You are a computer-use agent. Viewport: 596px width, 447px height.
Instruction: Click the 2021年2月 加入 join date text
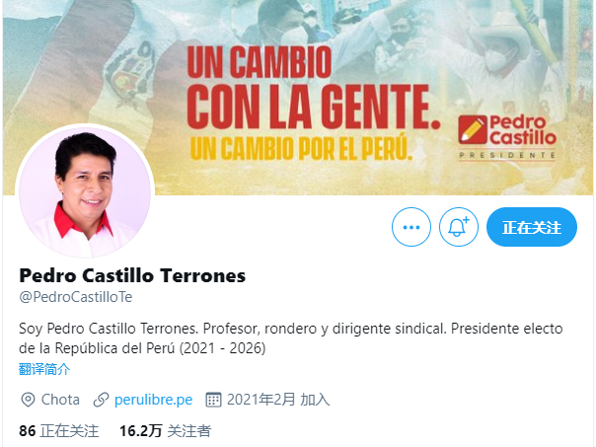tap(278, 400)
